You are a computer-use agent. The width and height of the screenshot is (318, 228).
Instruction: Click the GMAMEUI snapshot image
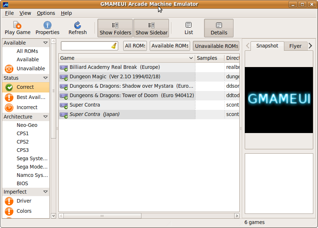point(279,100)
